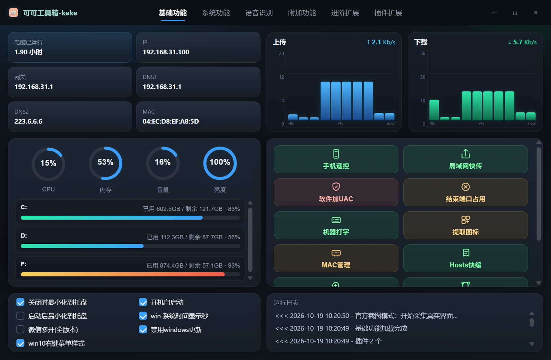This screenshot has width=551, height=360.
Task: Click the up arrow of the tools panel
Action: (539, 142)
